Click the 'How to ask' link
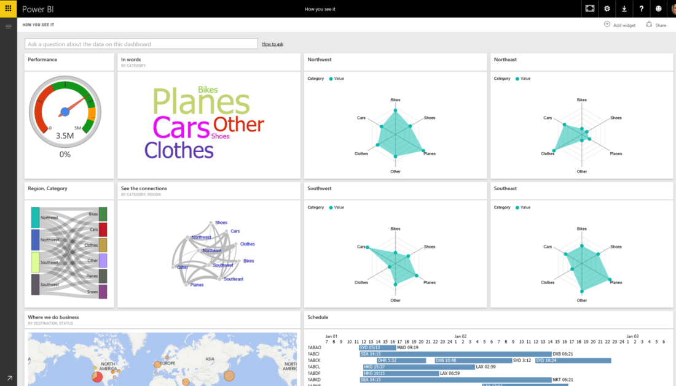 [x=272, y=44]
